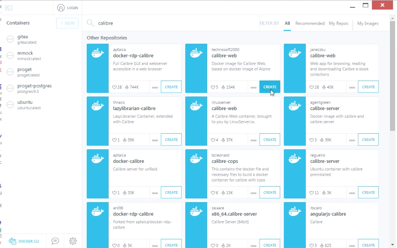Open more options on linuxserver calibre-web

pyautogui.click(x=253, y=140)
